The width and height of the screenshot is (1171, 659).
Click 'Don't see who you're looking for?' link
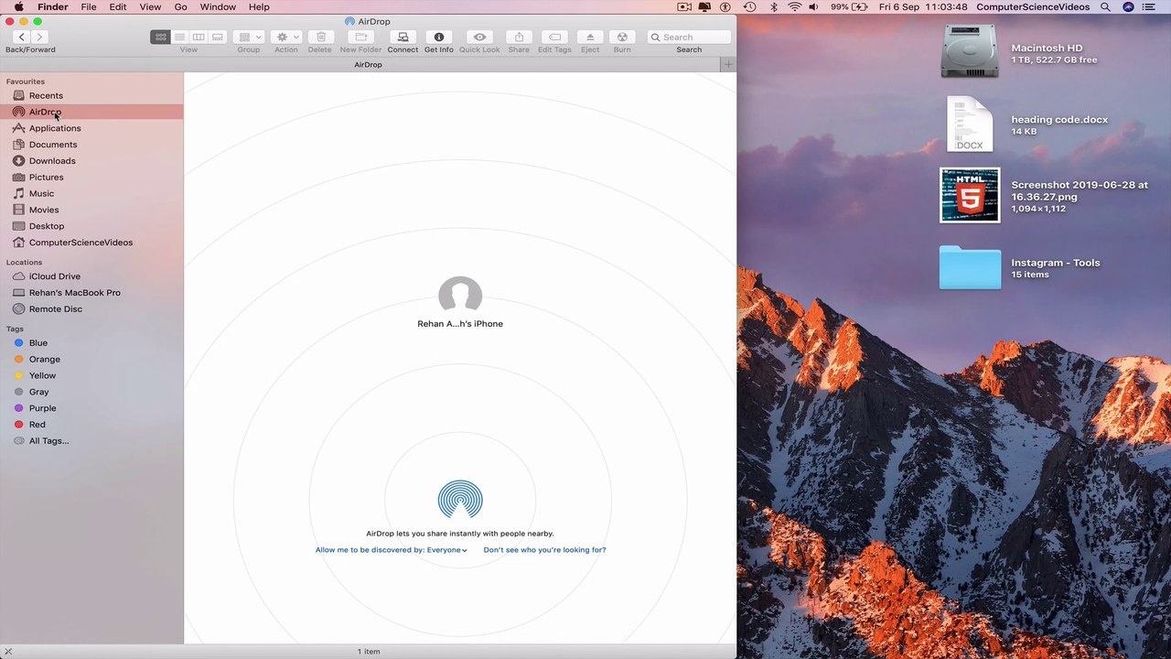[x=544, y=550]
